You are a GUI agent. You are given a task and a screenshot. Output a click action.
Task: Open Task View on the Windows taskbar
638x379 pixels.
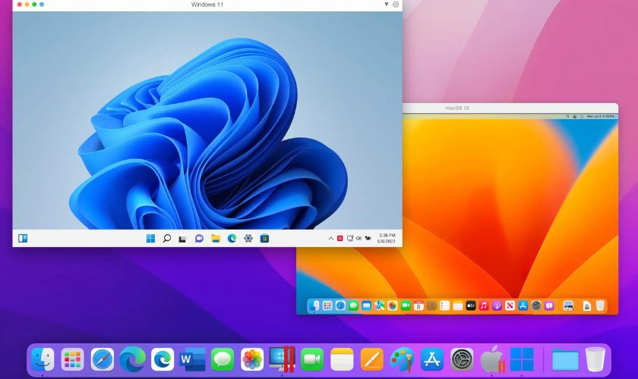click(182, 239)
